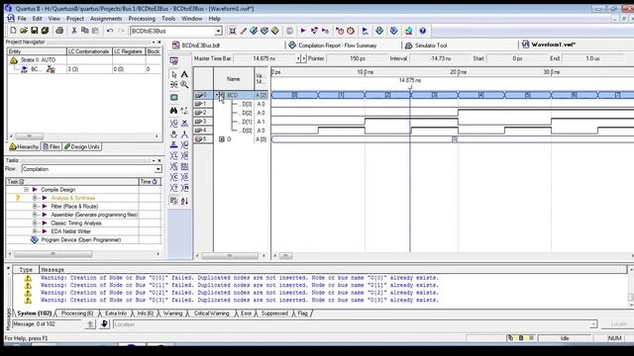This screenshot has width=634, height=356.
Task: Toggle Snap to Grid in waveform toolbar
Action: click(x=174, y=201)
